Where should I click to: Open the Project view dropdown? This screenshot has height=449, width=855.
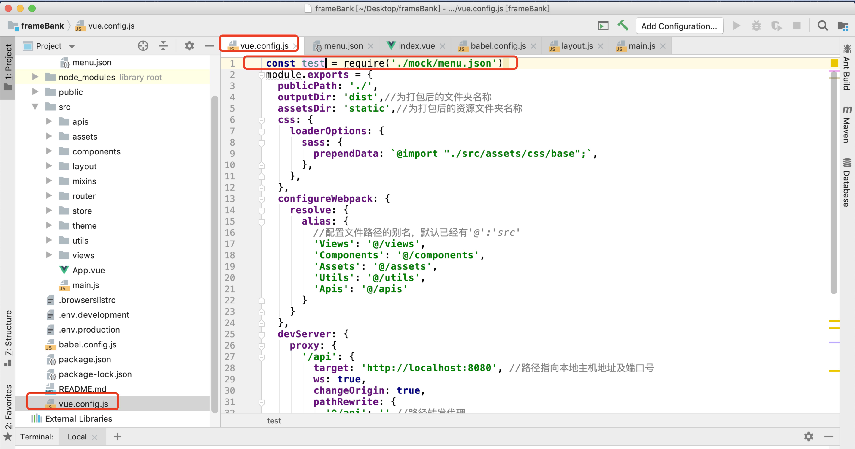click(x=72, y=46)
